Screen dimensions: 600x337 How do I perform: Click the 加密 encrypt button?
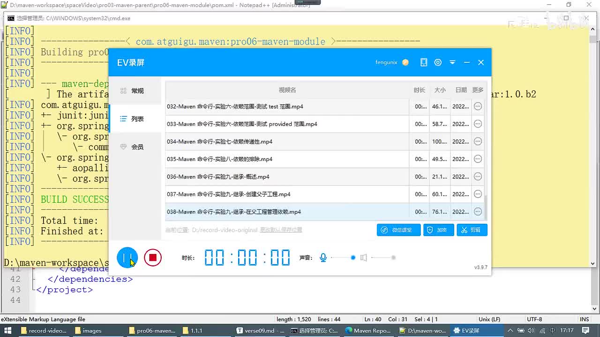pyautogui.click(x=439, y=230)
